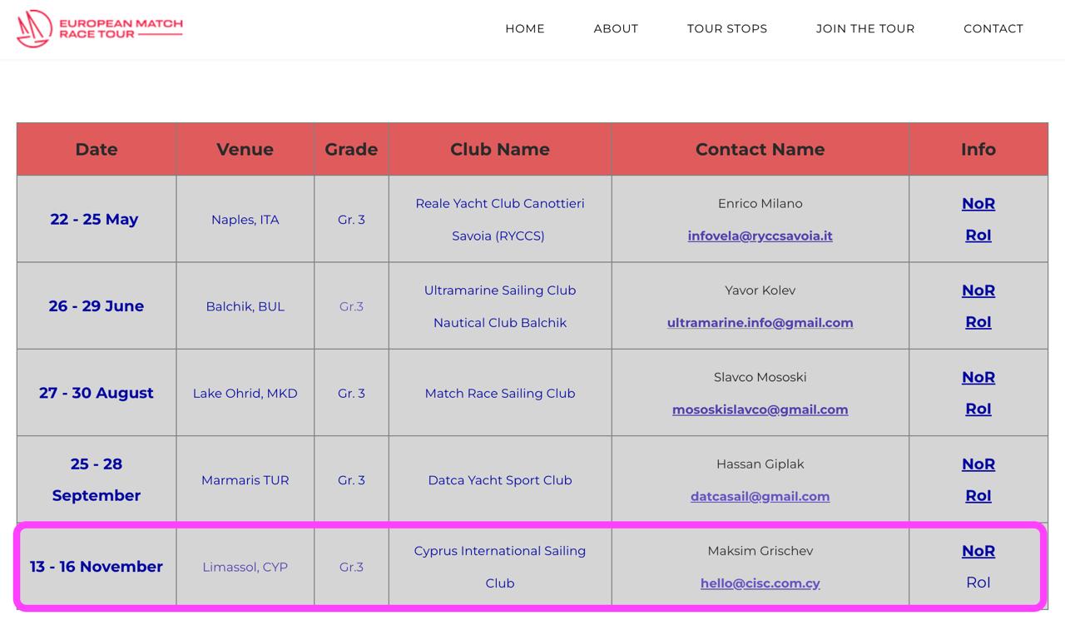
Task: Open RoI for the Lake Ohrid event
Action: tap(978, 409)
